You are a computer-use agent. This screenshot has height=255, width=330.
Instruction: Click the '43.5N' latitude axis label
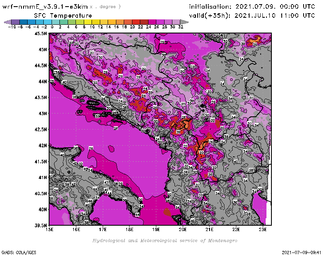pos(40,97)
